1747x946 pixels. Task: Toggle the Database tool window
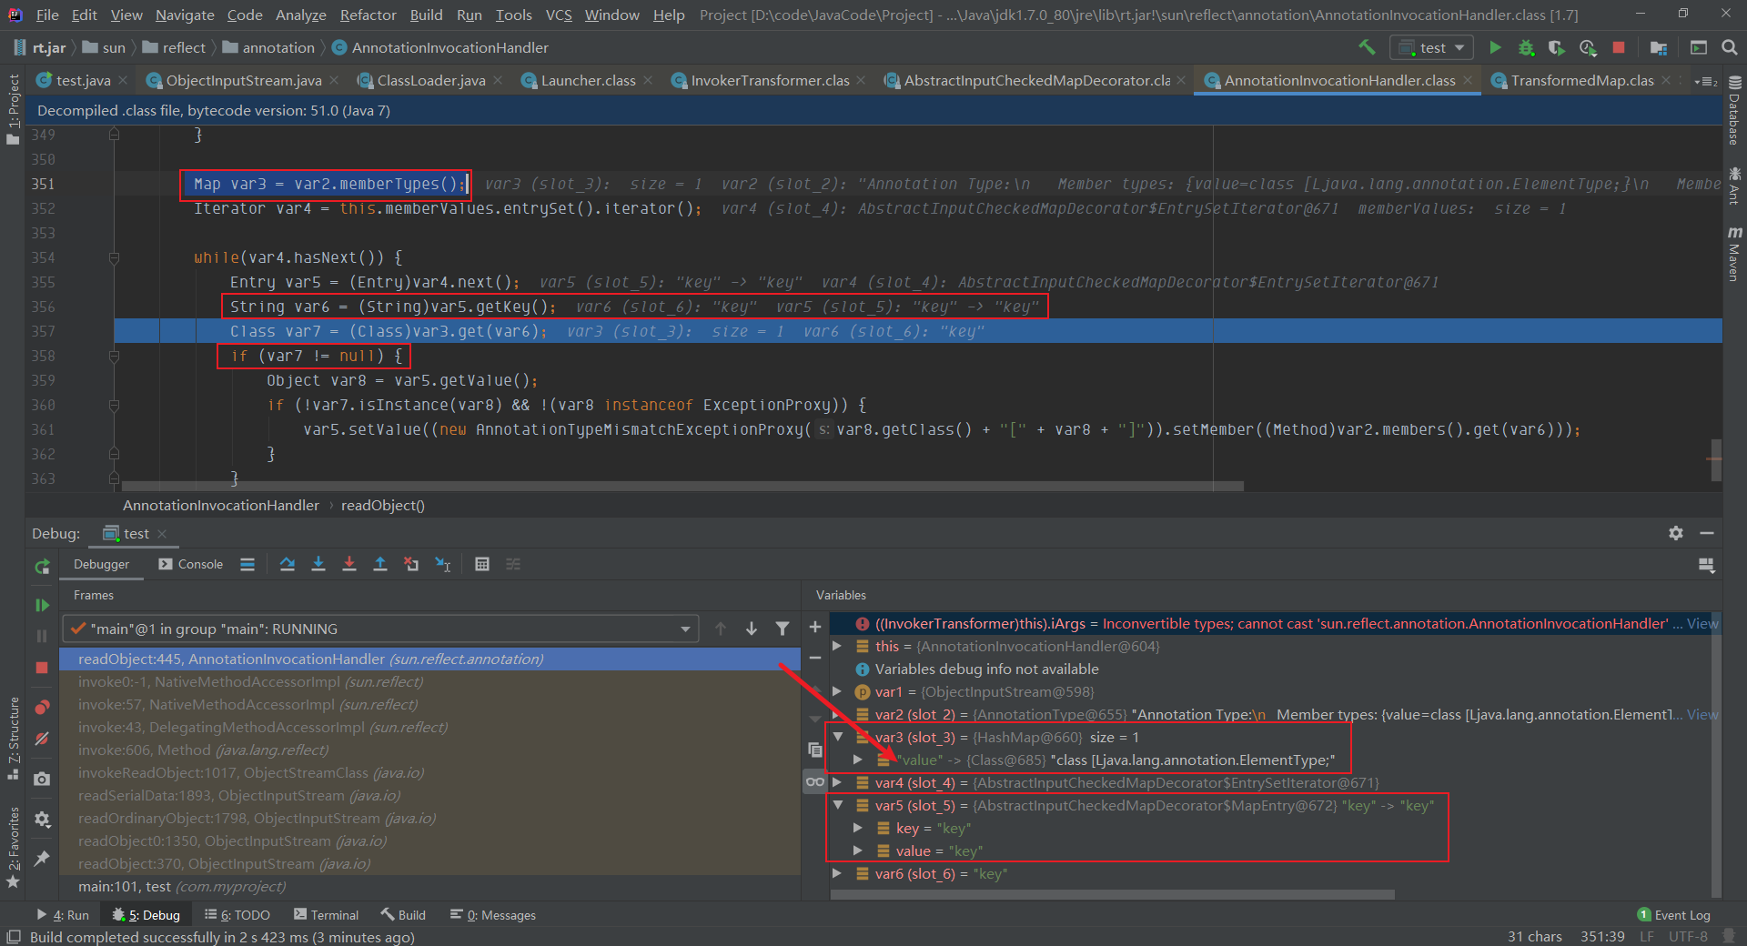coord(1734,111)
